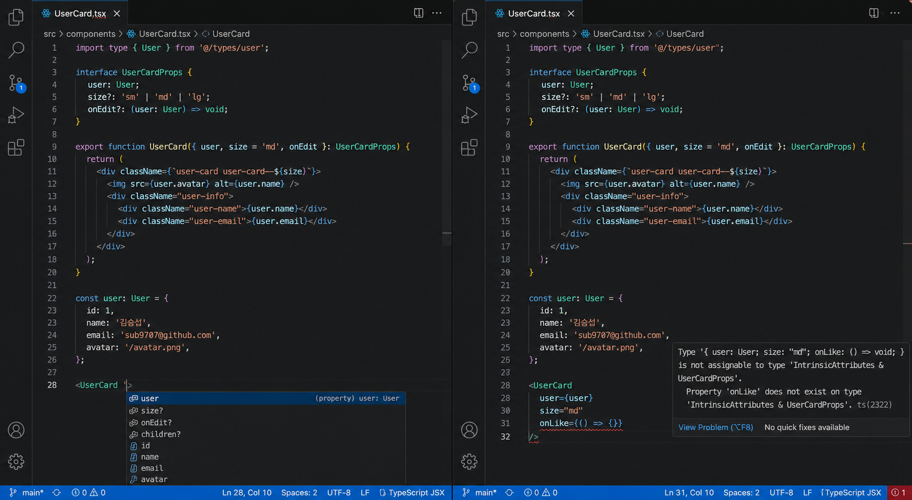Viewport: 912px width, 500px height.
Task: Open Accounts menu in right window
Action: pos(469,430)
